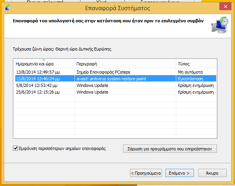
Task: Click the Ημερομηνία και ώρα header text
Action: coord(34,64)
